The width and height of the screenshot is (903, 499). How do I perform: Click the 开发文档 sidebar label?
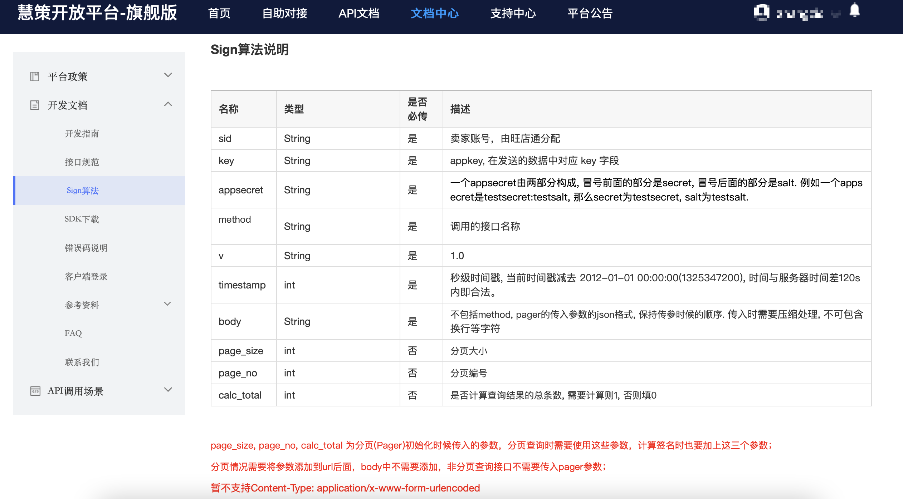[x=68, y=105]
